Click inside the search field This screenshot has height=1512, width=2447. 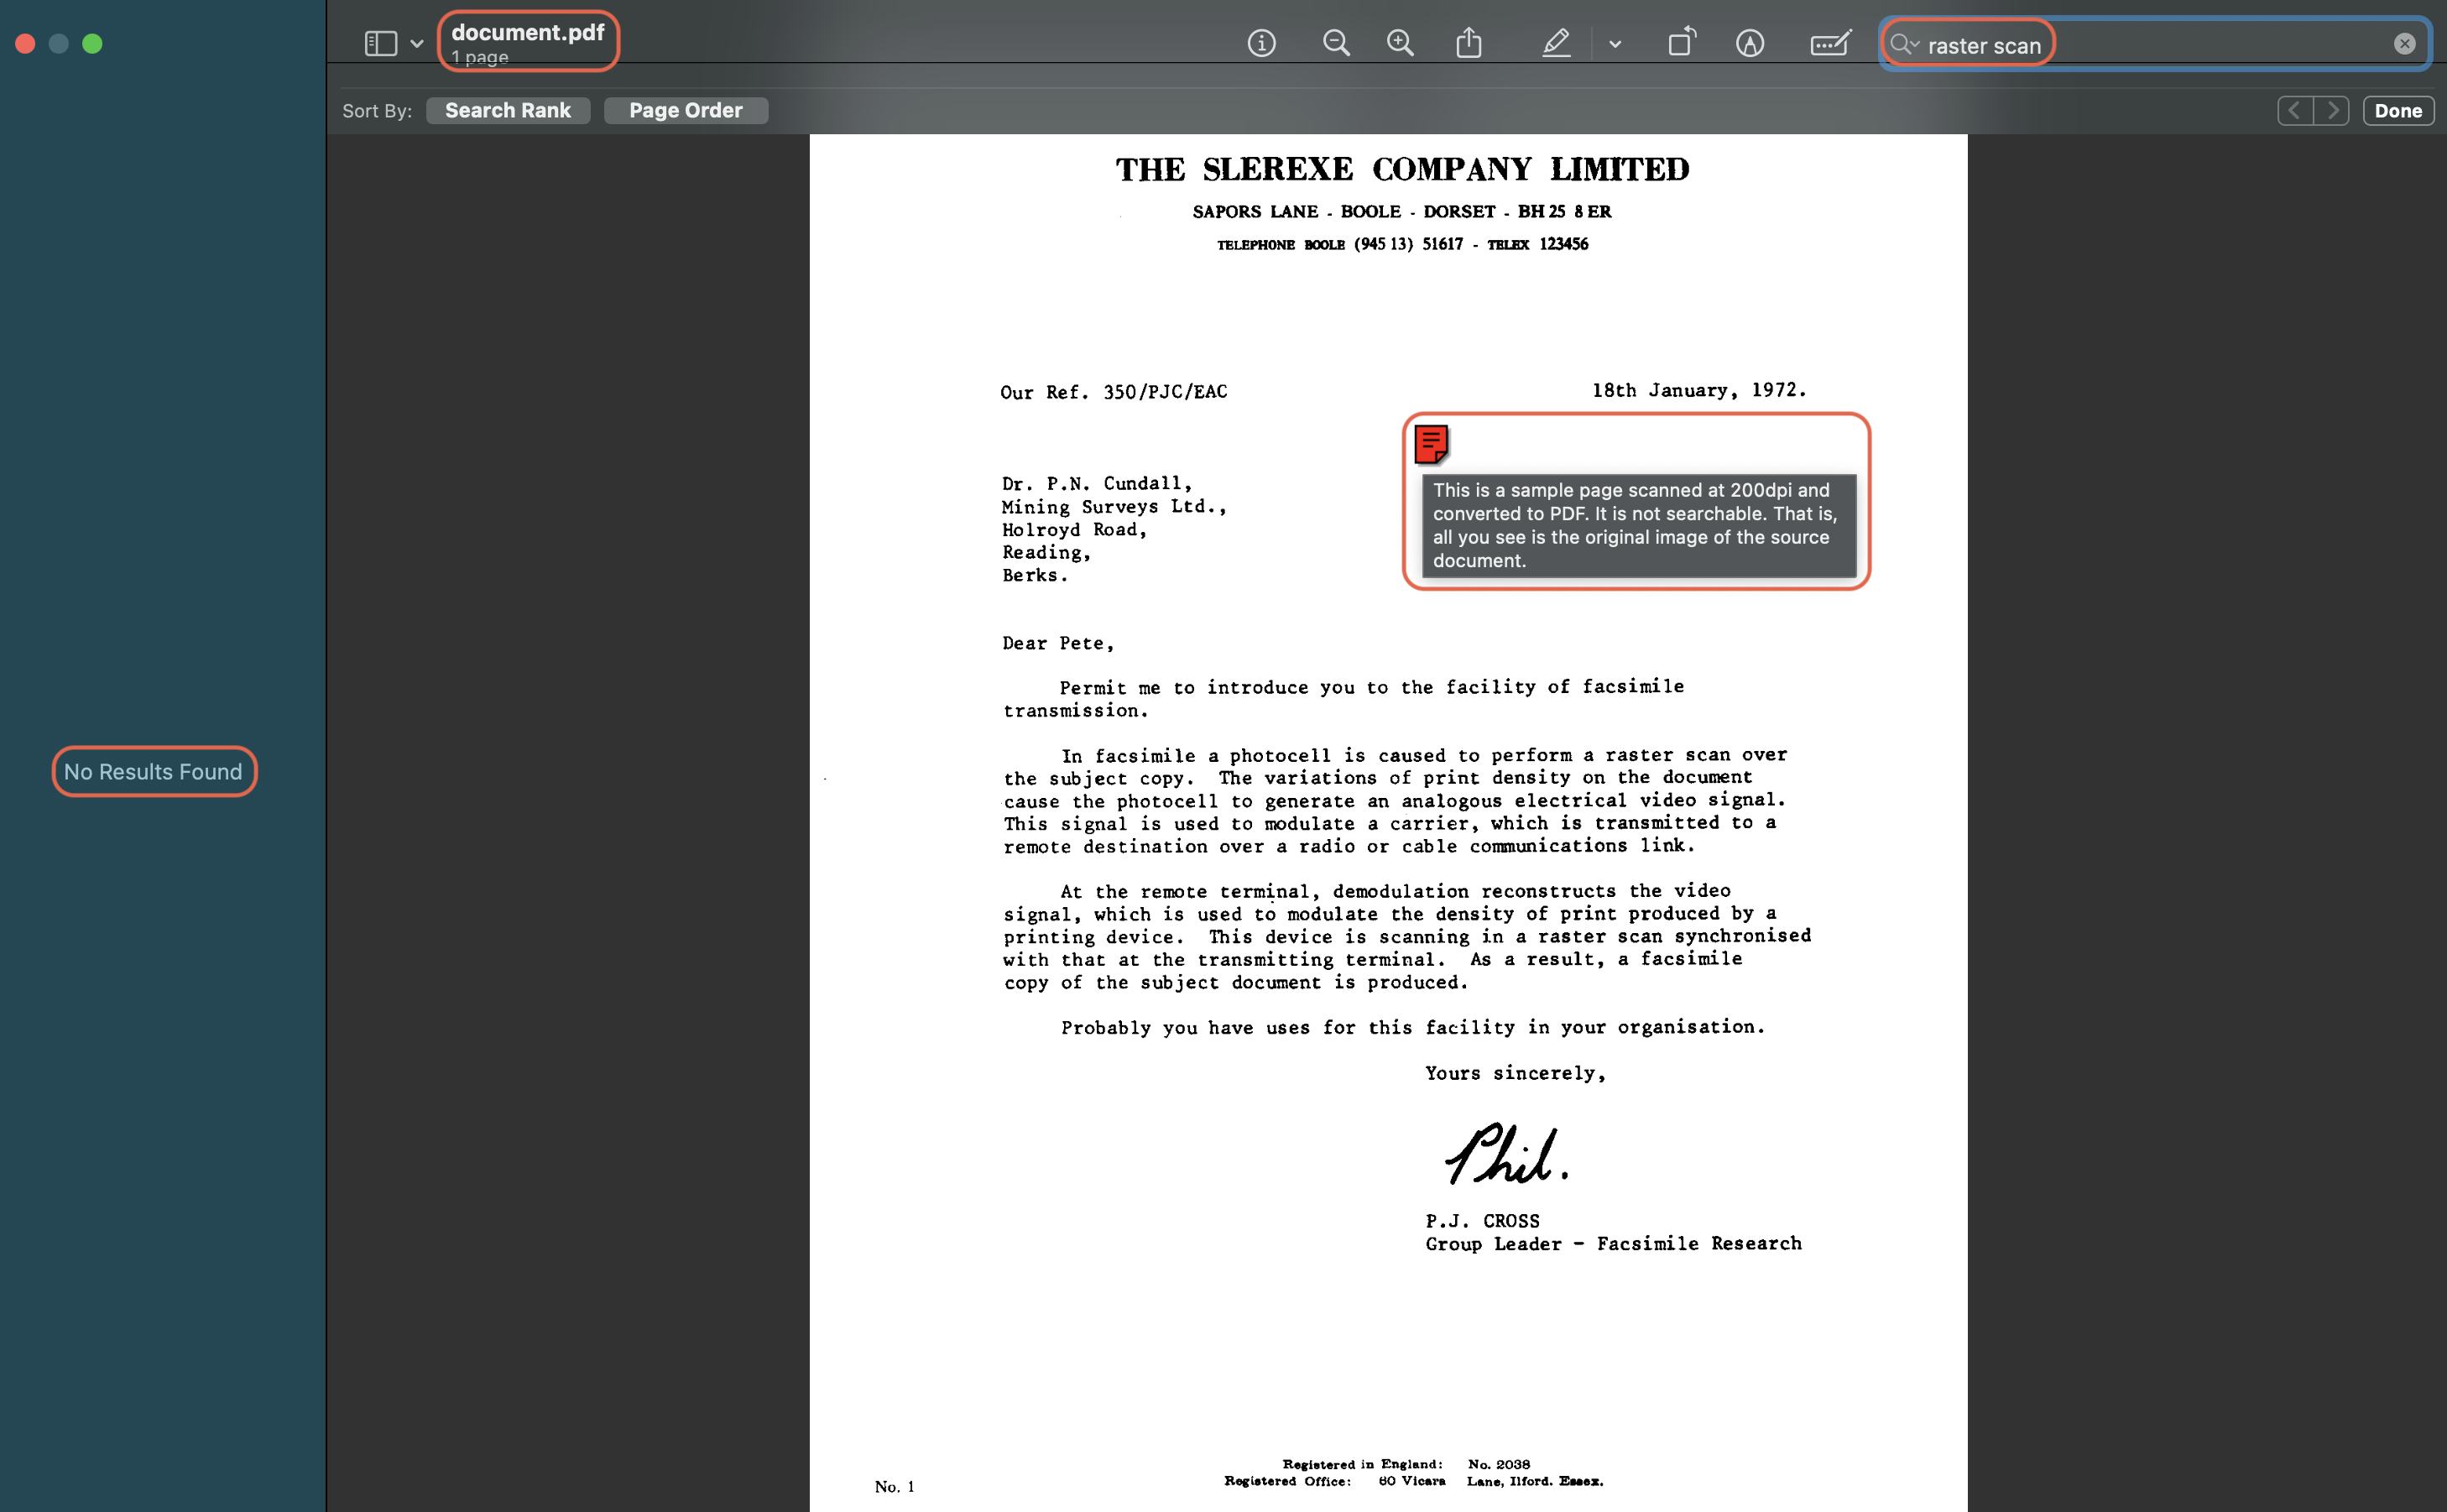point(2200,44)
